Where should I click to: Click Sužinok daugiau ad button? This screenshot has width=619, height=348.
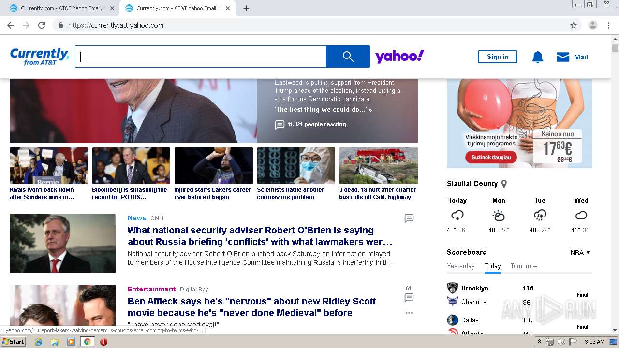(x=491, y=157)
